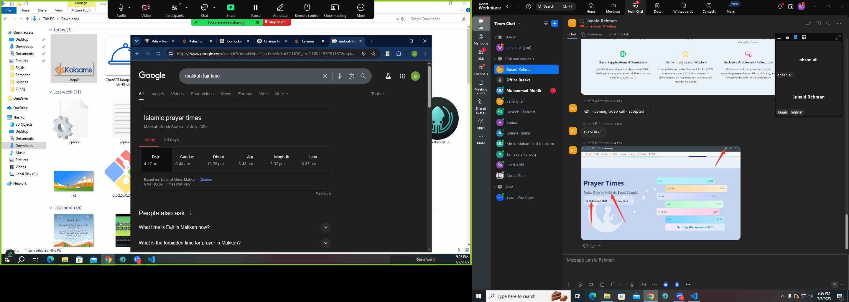This screenshot has width=849, height=302.
Task: Collapse the Starred section
Action: coord(495,37)
